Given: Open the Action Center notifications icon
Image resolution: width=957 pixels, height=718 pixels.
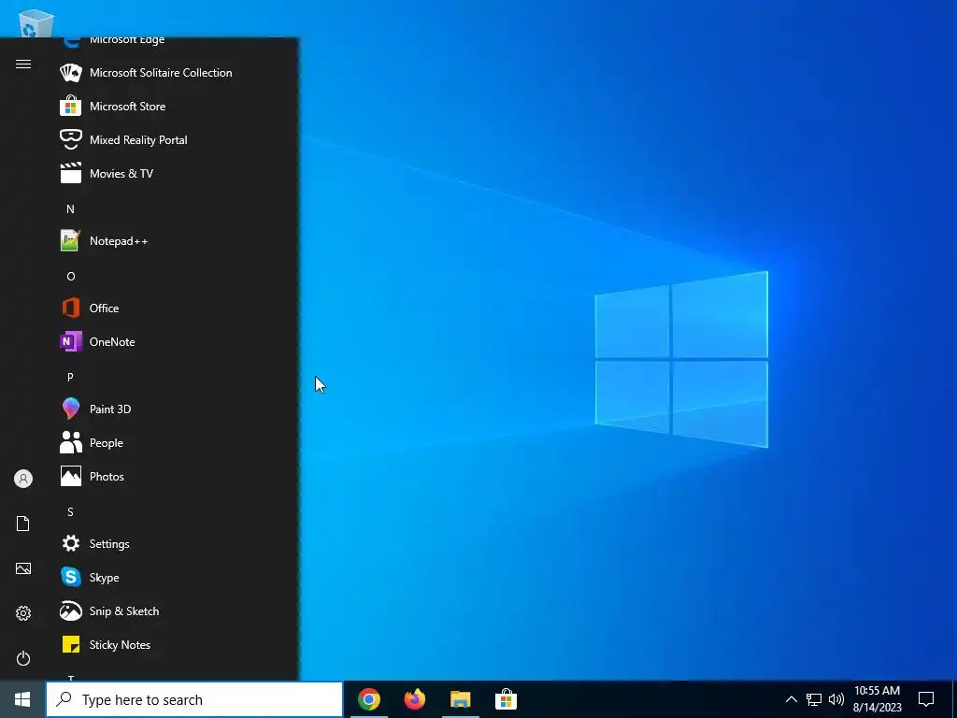Looking at the screenshot, I should coord(926,699).
